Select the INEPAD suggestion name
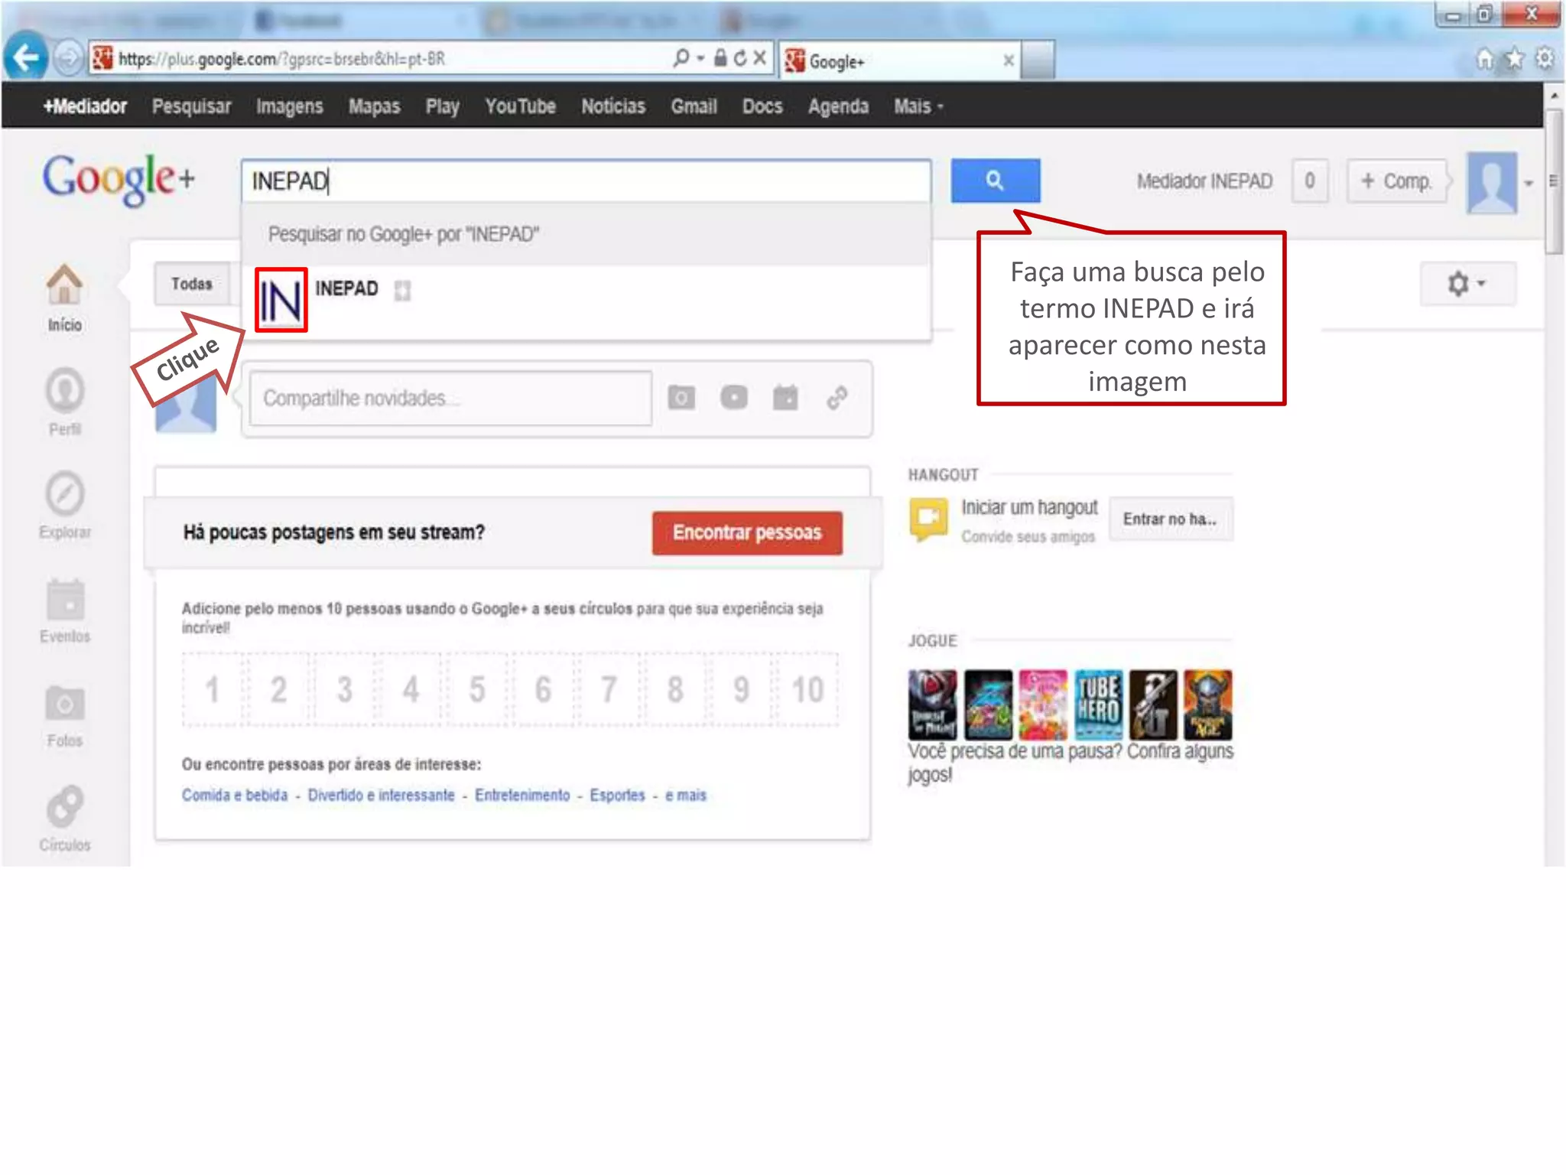Image resolution: width=1566 pixels, height=1175 pixels. [346, 288]
